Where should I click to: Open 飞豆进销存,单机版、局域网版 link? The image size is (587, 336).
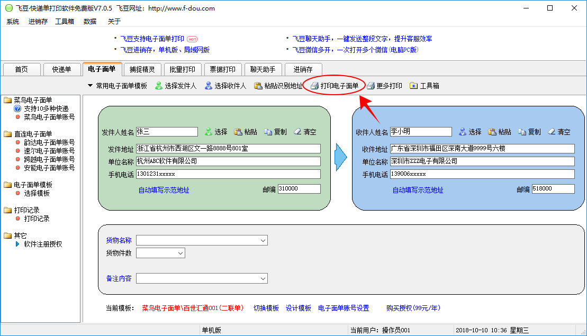click(x=165, y=50)
